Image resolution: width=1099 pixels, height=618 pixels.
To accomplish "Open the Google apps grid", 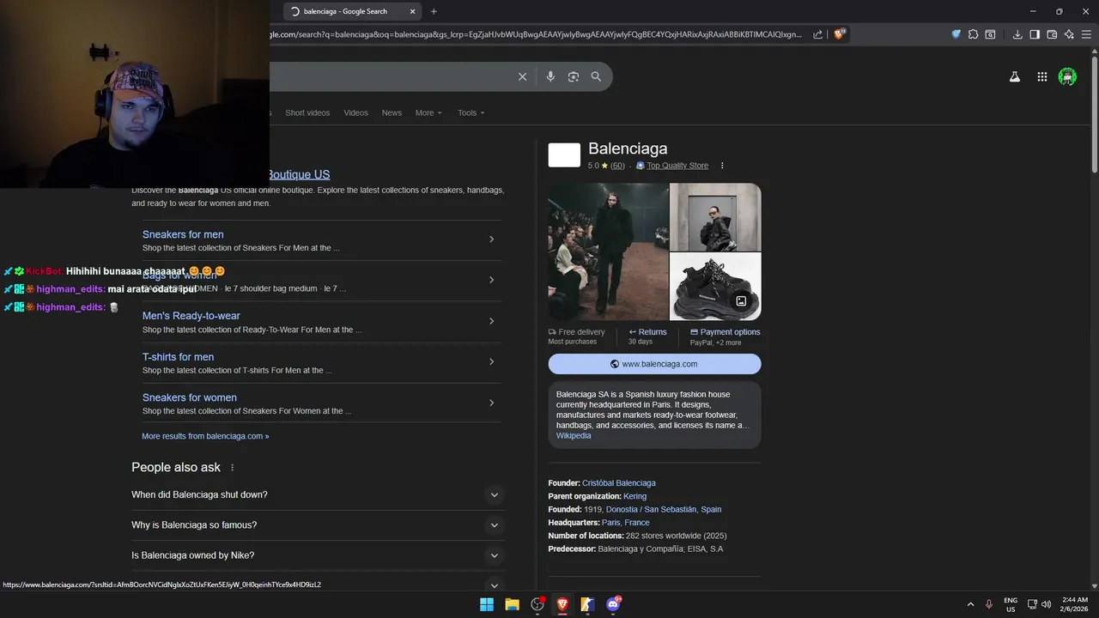I will 1041,76.
